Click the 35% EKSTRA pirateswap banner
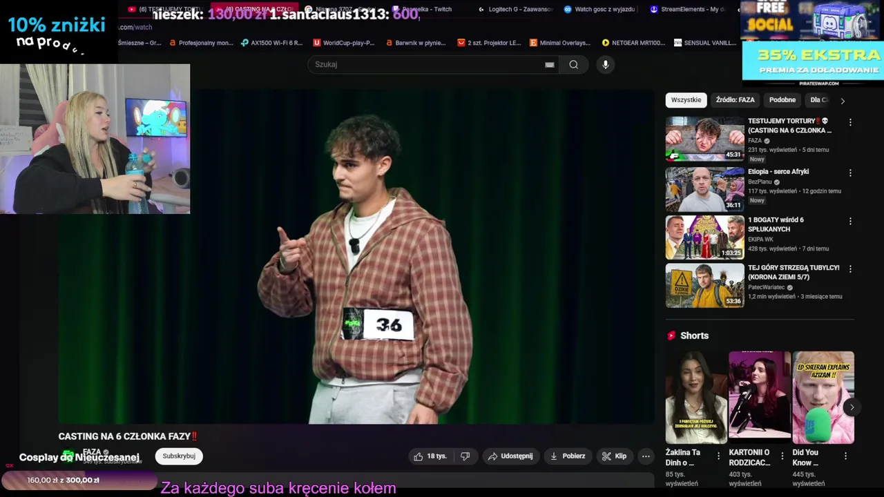The image size is (884, 497). (812, 62)
